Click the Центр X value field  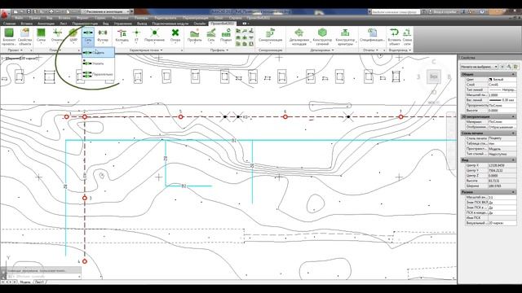click(x=502, y=165)
